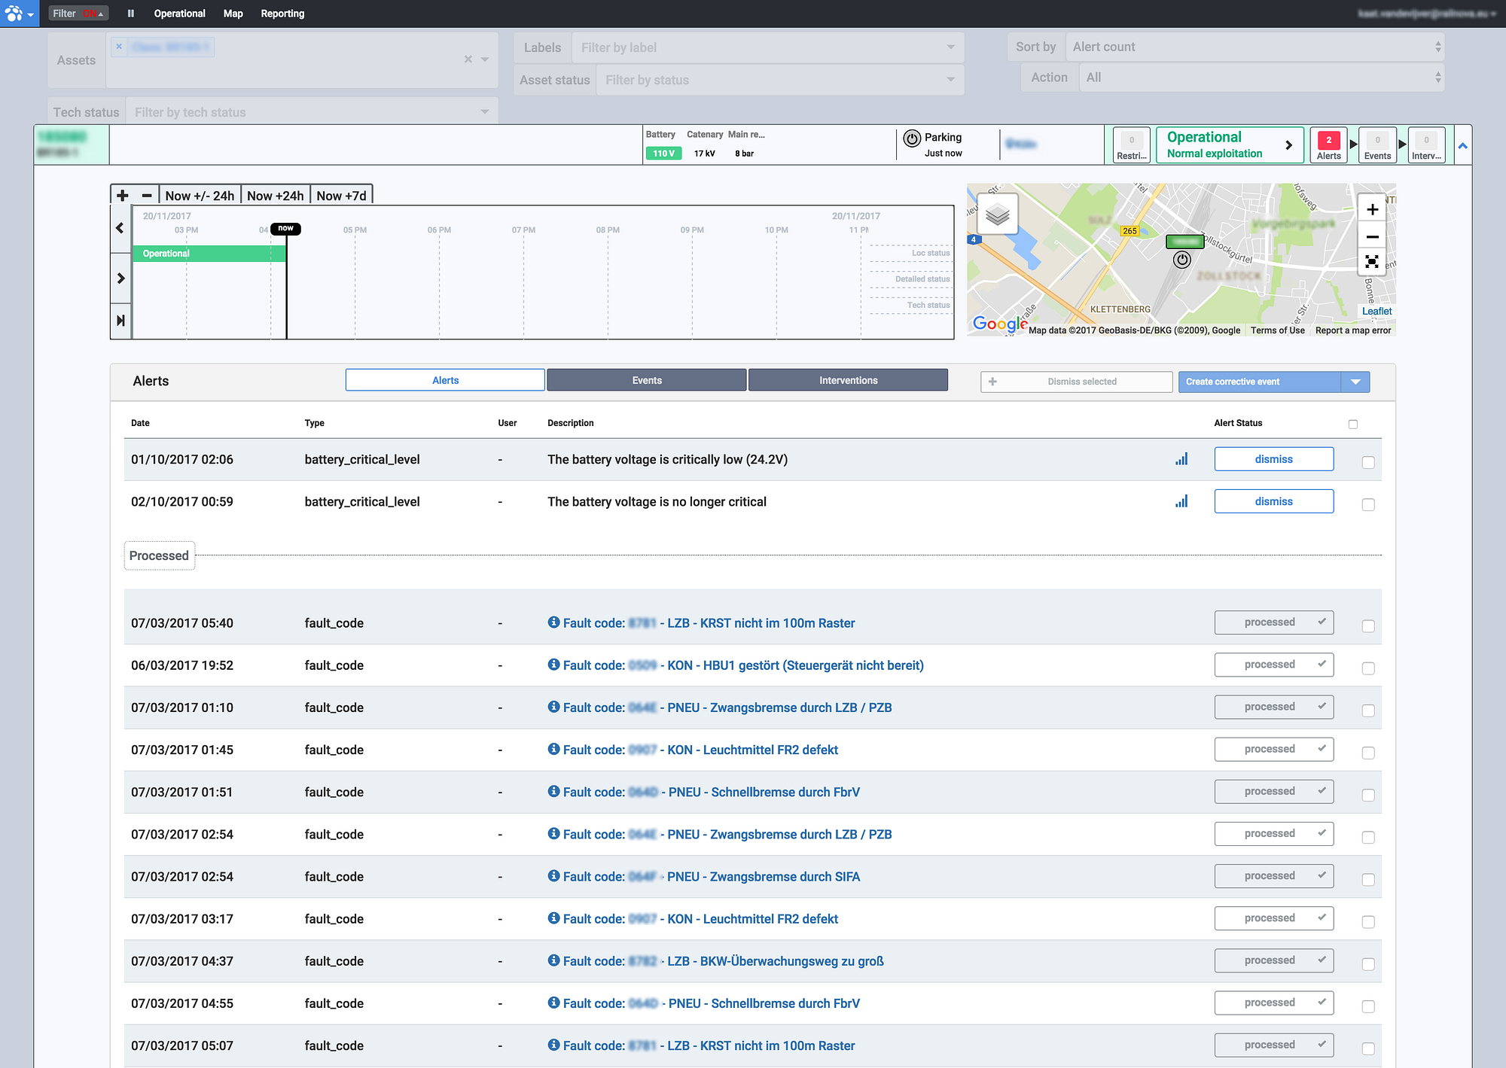This screenshot has height=1068, width=1506.
Task: Open the Sort by Alert count dropdown
Action: pyautogui.click(x=1255, y=47)
